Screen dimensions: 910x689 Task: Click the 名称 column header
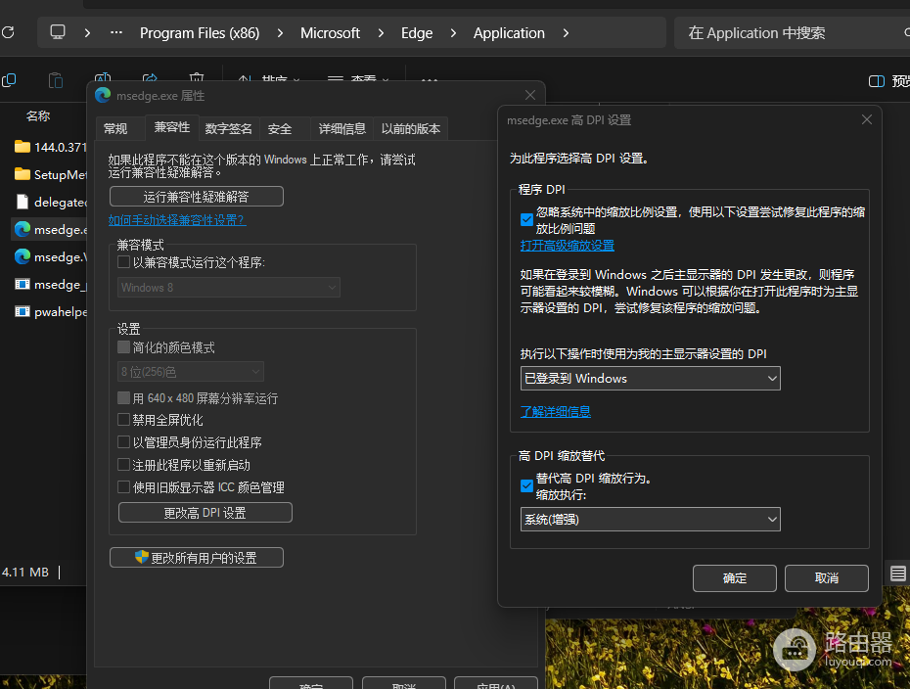pyautogui.click(x=38, y=116)
